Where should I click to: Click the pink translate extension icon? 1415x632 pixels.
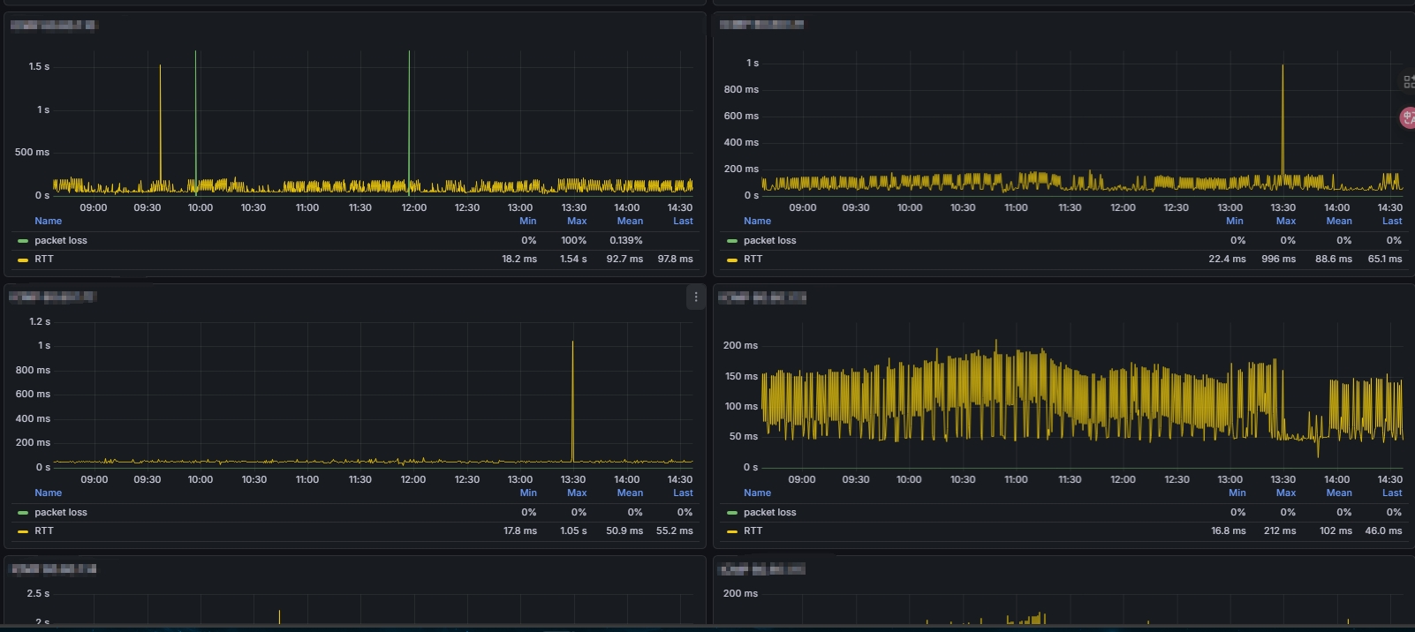1408,117
